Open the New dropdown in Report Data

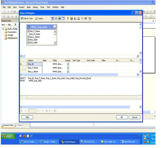click(x=4, y=25)
